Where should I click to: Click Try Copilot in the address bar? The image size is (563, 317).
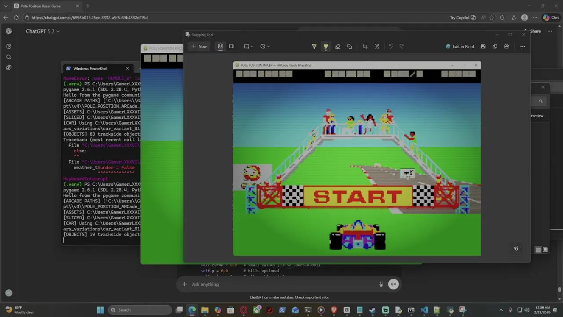tap(463, 18)
